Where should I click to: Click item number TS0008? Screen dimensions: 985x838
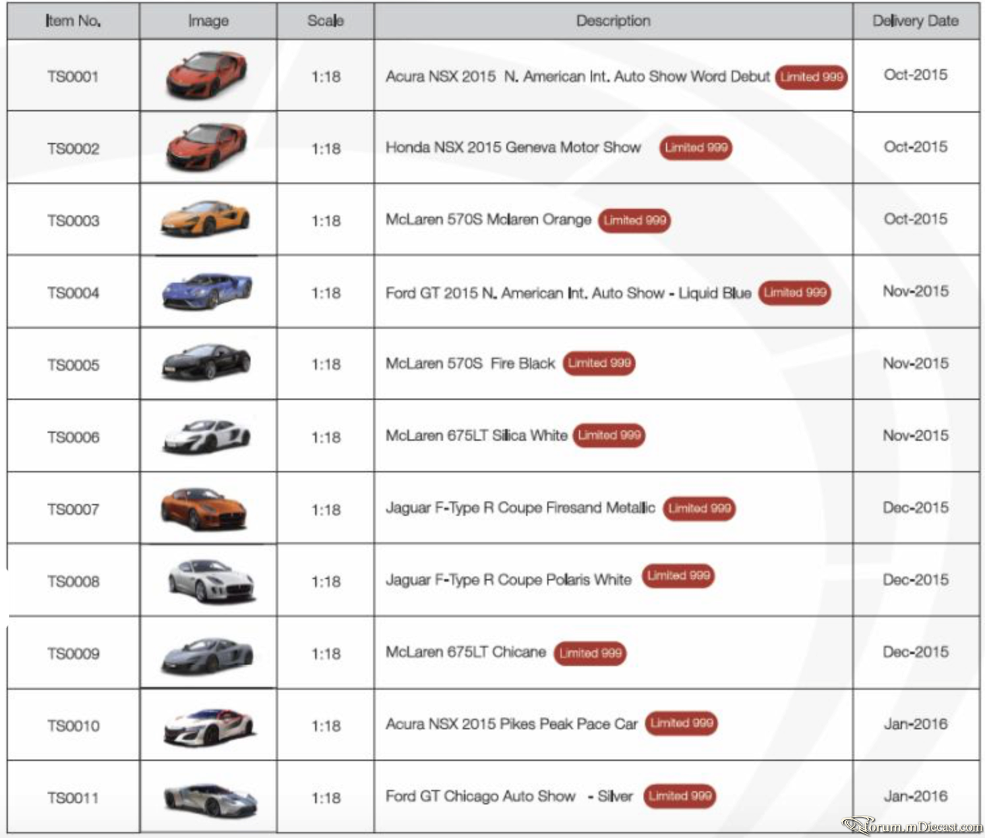point(73,582)
